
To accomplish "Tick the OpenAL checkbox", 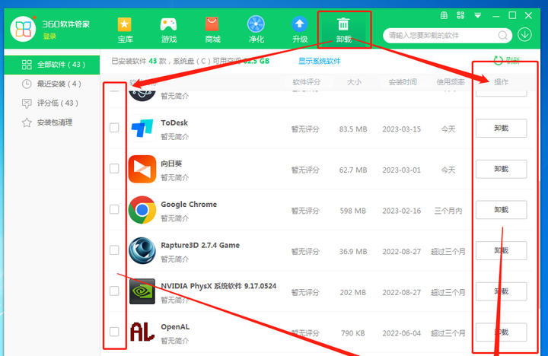I will (114, 332).
